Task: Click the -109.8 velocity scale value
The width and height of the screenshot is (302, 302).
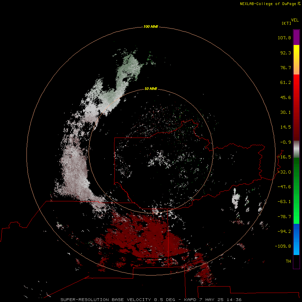Action: [283, 246]
